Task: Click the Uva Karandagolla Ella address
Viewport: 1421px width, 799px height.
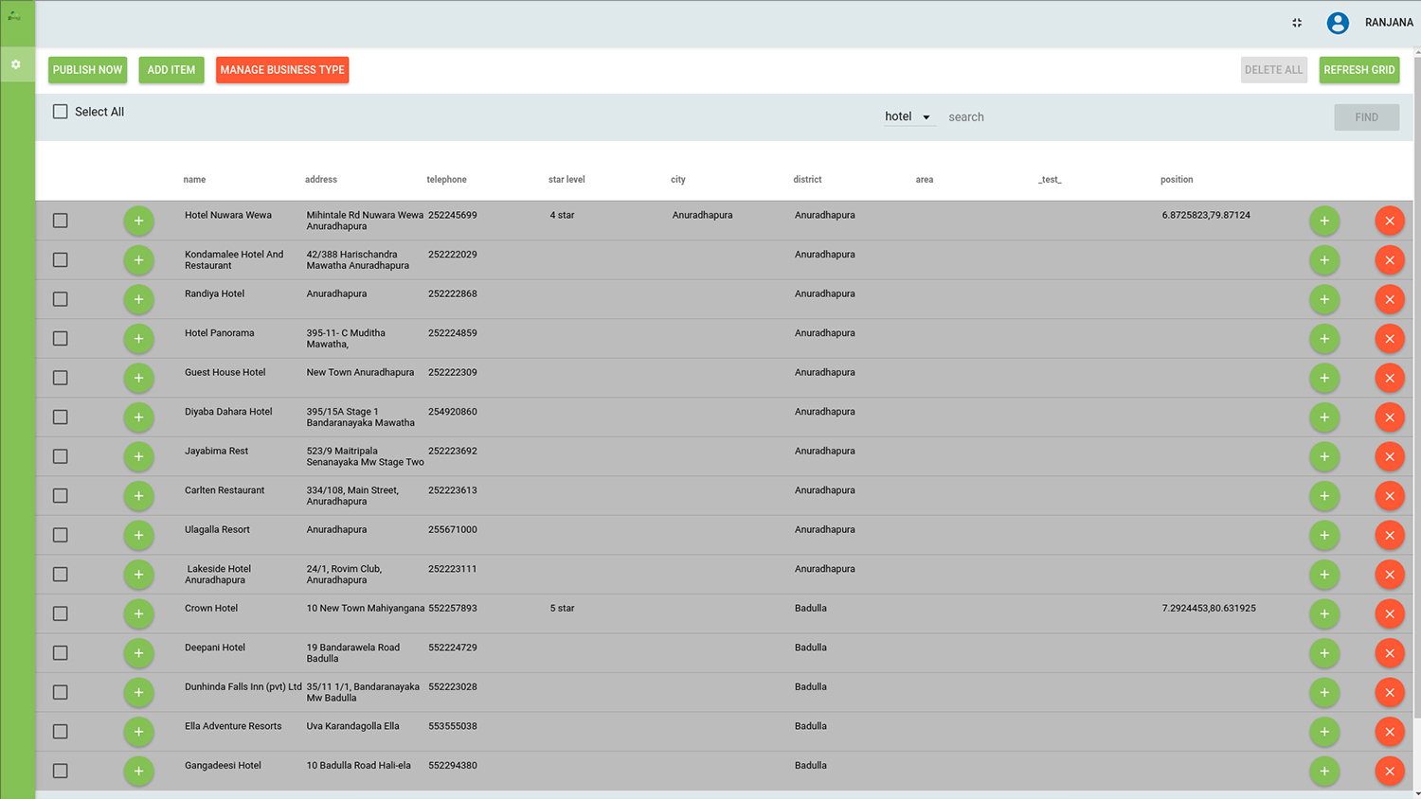Action: [352, 726]
